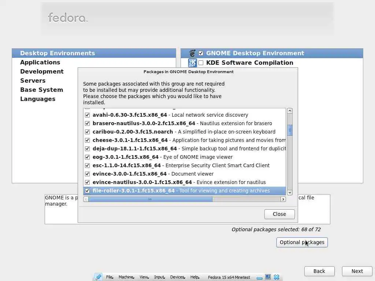The width and height of the screenshot is (375, 281).
Task: Select GNOME Desktop Environment group row
Action: 272,53
